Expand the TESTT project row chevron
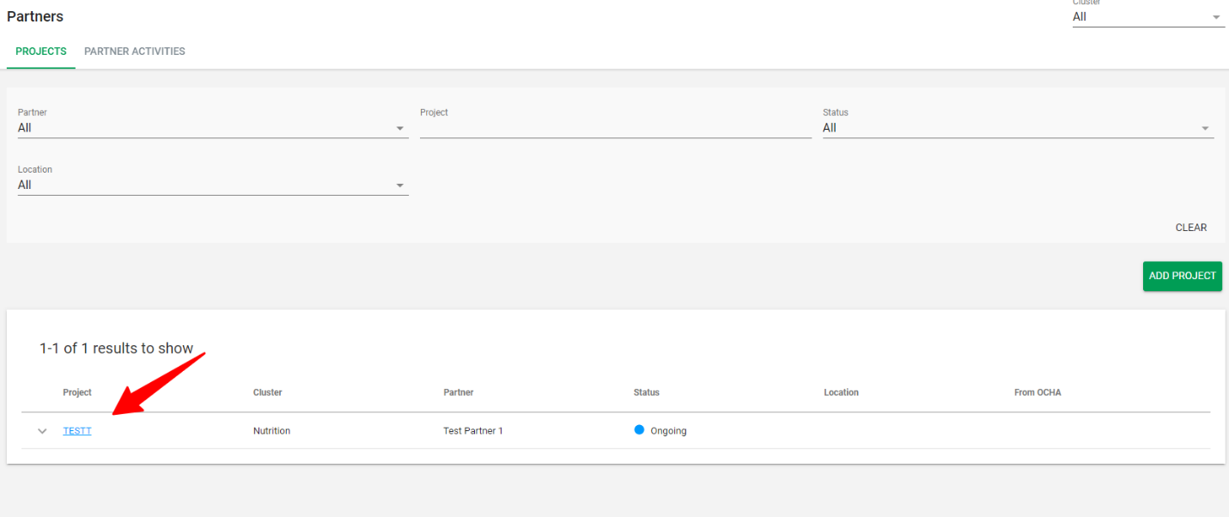This screenshot has width=1229, height=517. 42,431
